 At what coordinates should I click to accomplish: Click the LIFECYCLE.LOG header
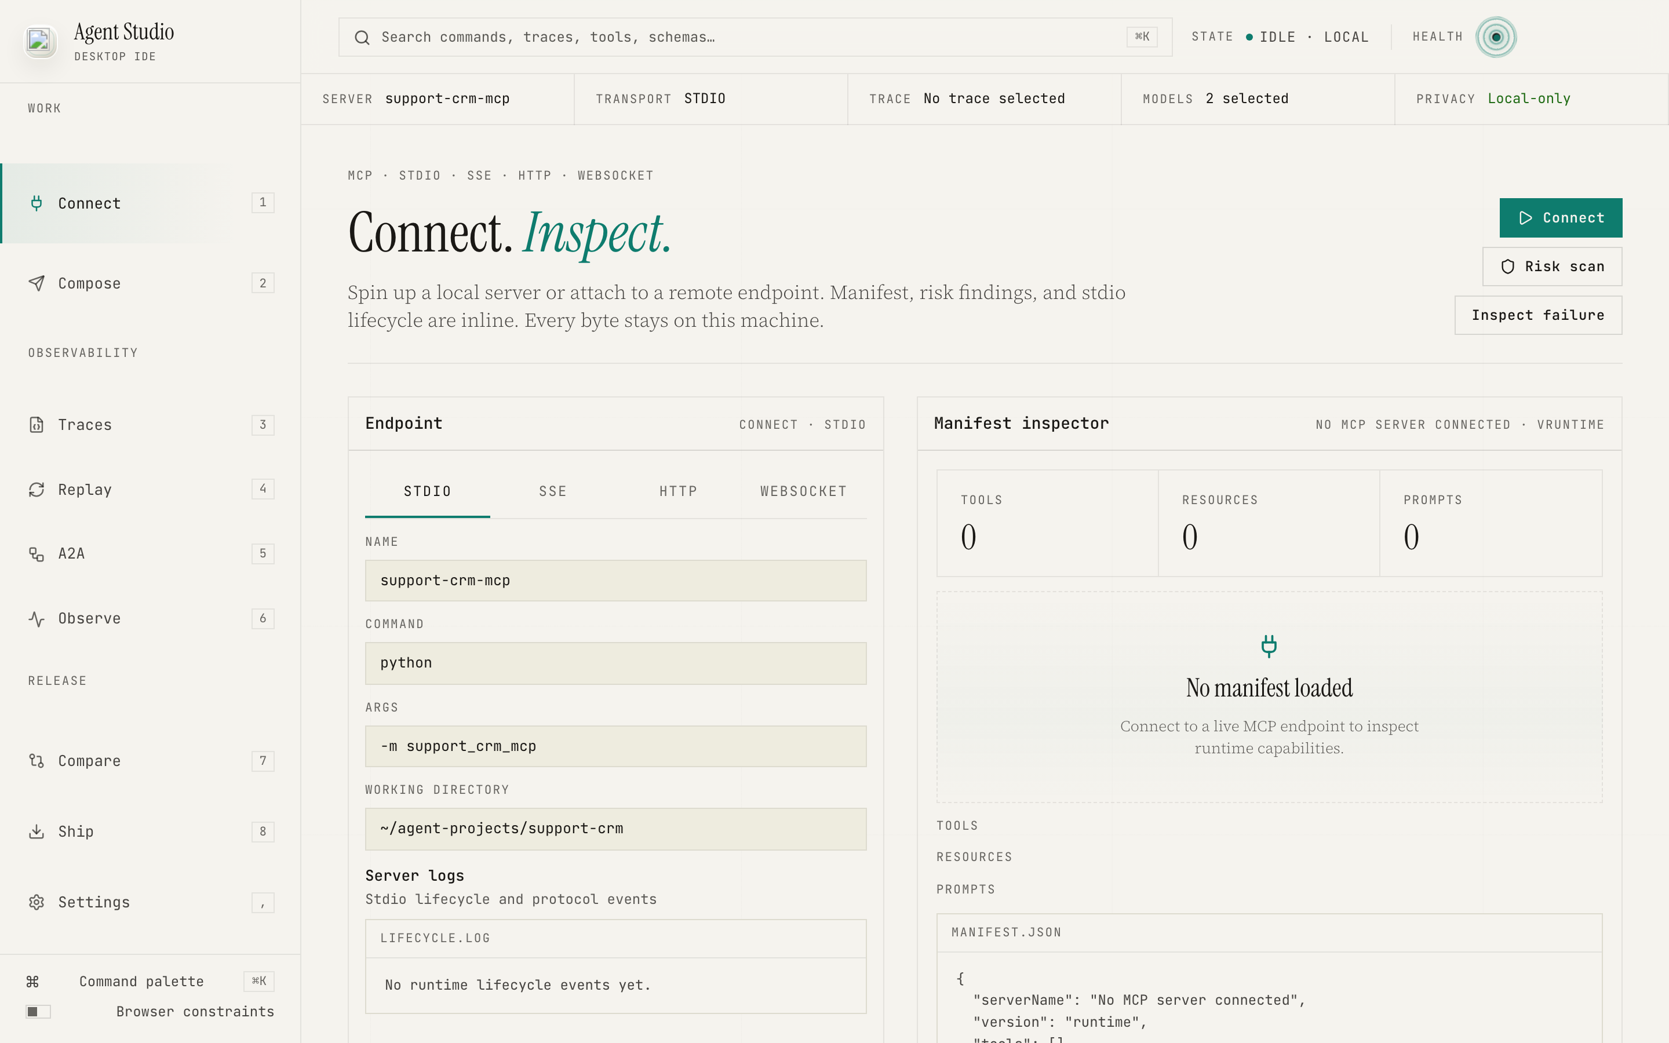pyautogui.click(x=616, y=939)
